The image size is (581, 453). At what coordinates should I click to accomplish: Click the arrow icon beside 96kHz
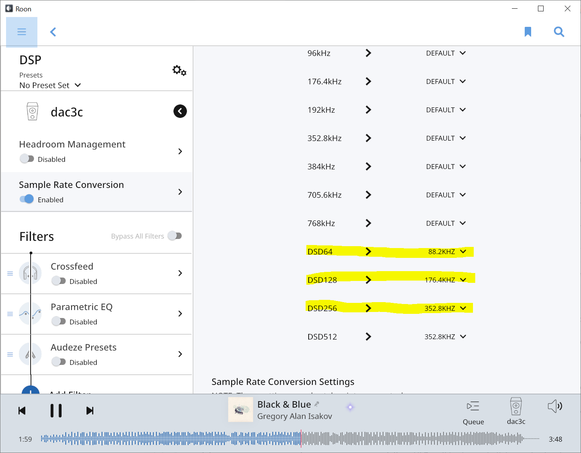[368, 53]
